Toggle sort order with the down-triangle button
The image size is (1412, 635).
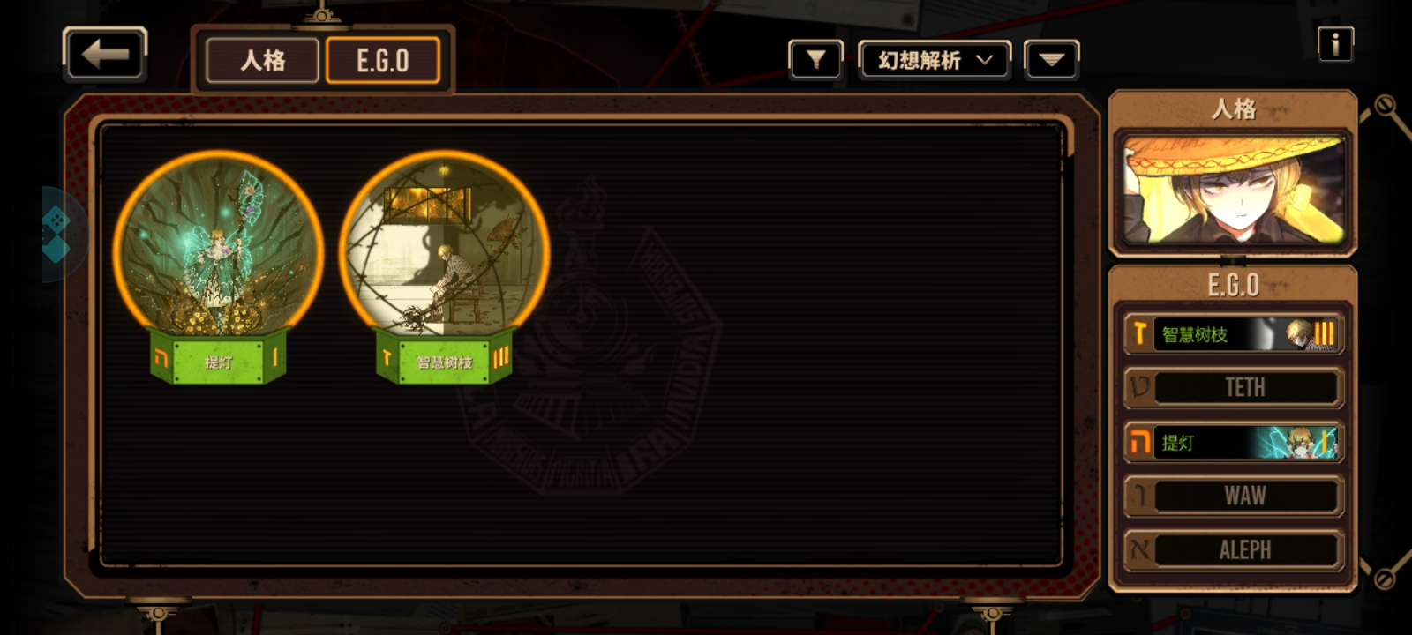click(1051, 60)
